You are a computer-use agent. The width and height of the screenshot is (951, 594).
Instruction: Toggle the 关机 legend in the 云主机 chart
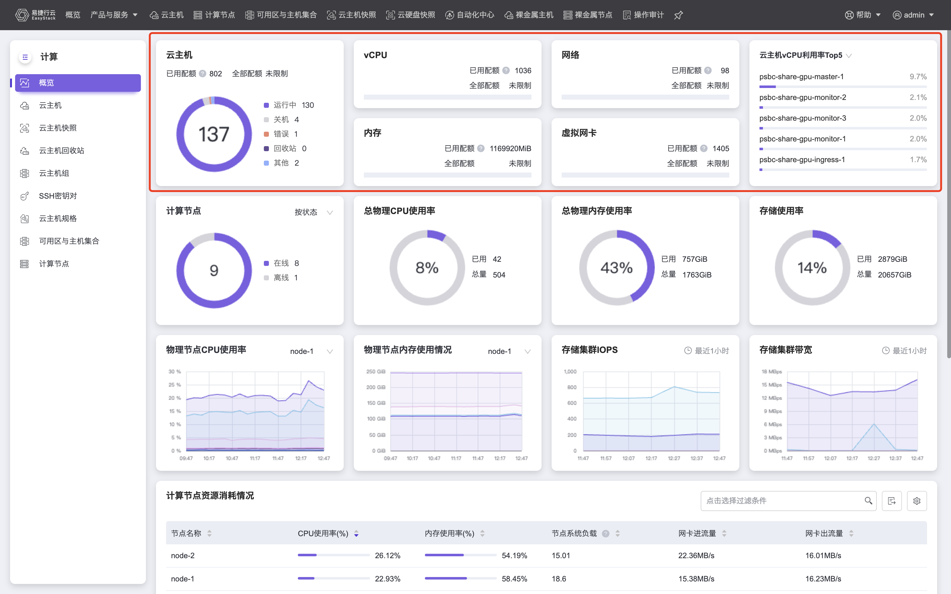(281, 119)
